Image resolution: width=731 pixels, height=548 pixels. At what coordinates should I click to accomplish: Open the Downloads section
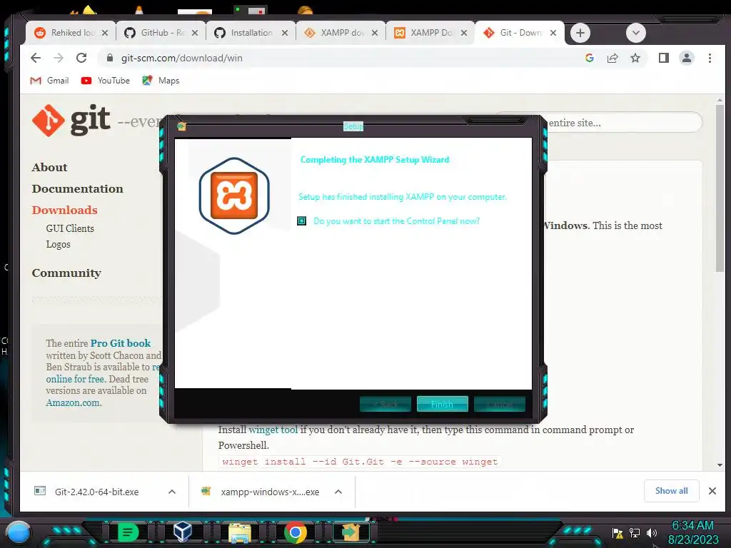pyautogui.click(x=64, y=210)
